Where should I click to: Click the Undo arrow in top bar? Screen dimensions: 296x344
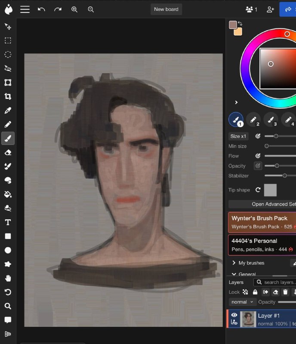click(x=41, y=9)
